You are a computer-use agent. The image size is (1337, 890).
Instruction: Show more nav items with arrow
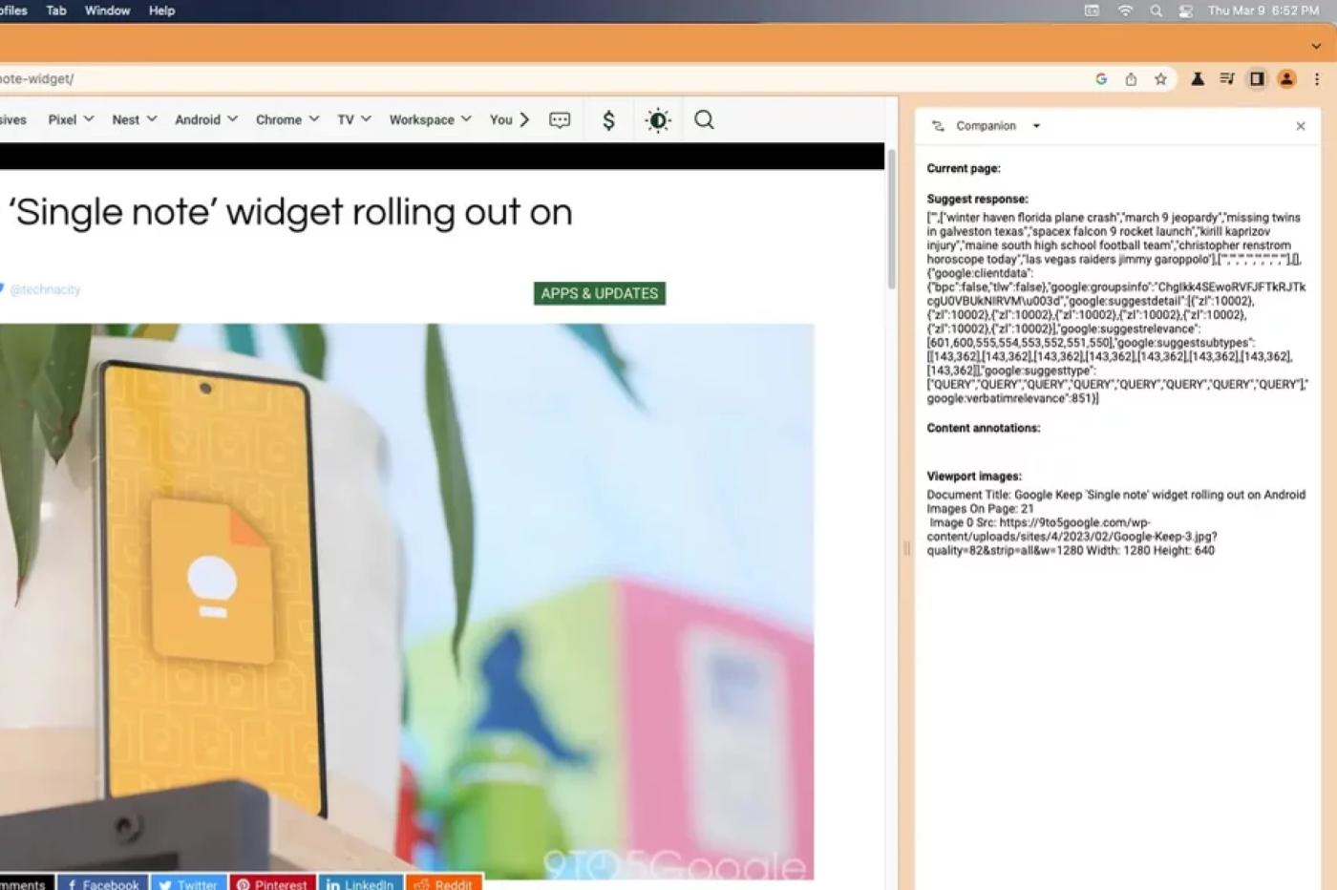coord(524,119)
